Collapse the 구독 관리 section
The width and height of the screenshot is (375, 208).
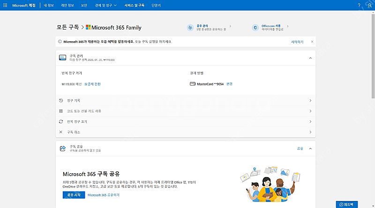click(x=310, y=58)
